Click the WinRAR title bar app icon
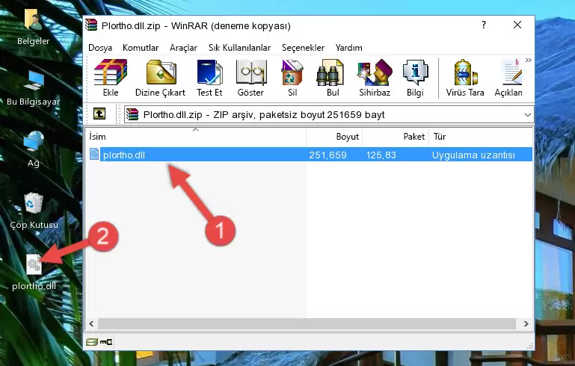The width and height of the screenshot is (575, 366). pos(91,25)
